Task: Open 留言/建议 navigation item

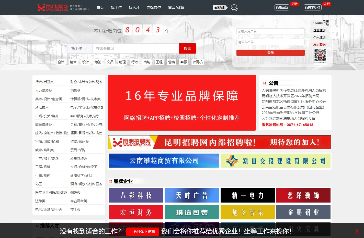Action: click(x=176, y=7)
